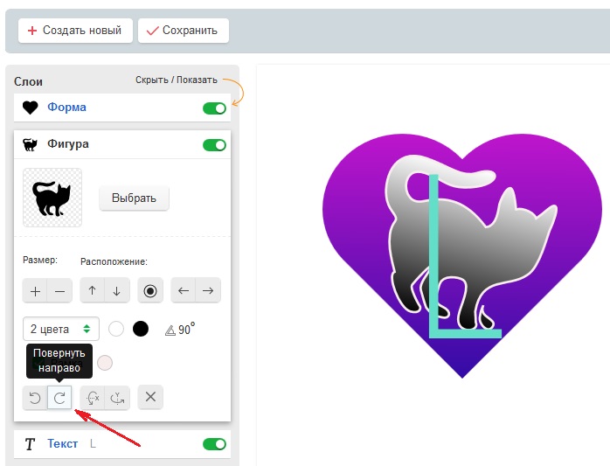Move figure up with up arrow

(x=93, y=290)
